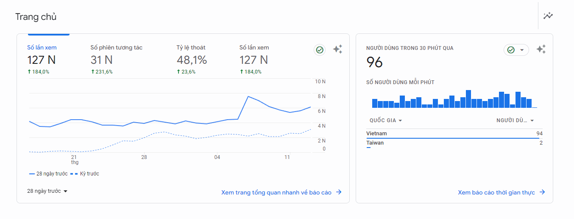Click the sparkle insights icon in the chart card
This screenshot has width=574, height=219.
click(x=337, y=49)
